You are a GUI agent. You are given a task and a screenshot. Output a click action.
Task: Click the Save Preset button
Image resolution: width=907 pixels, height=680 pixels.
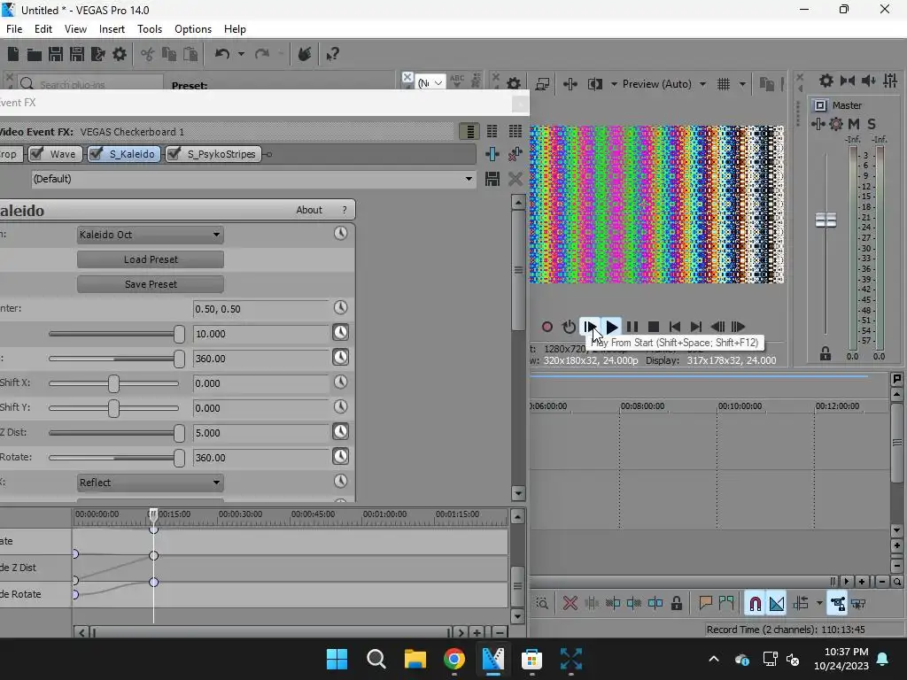[151, 284]
